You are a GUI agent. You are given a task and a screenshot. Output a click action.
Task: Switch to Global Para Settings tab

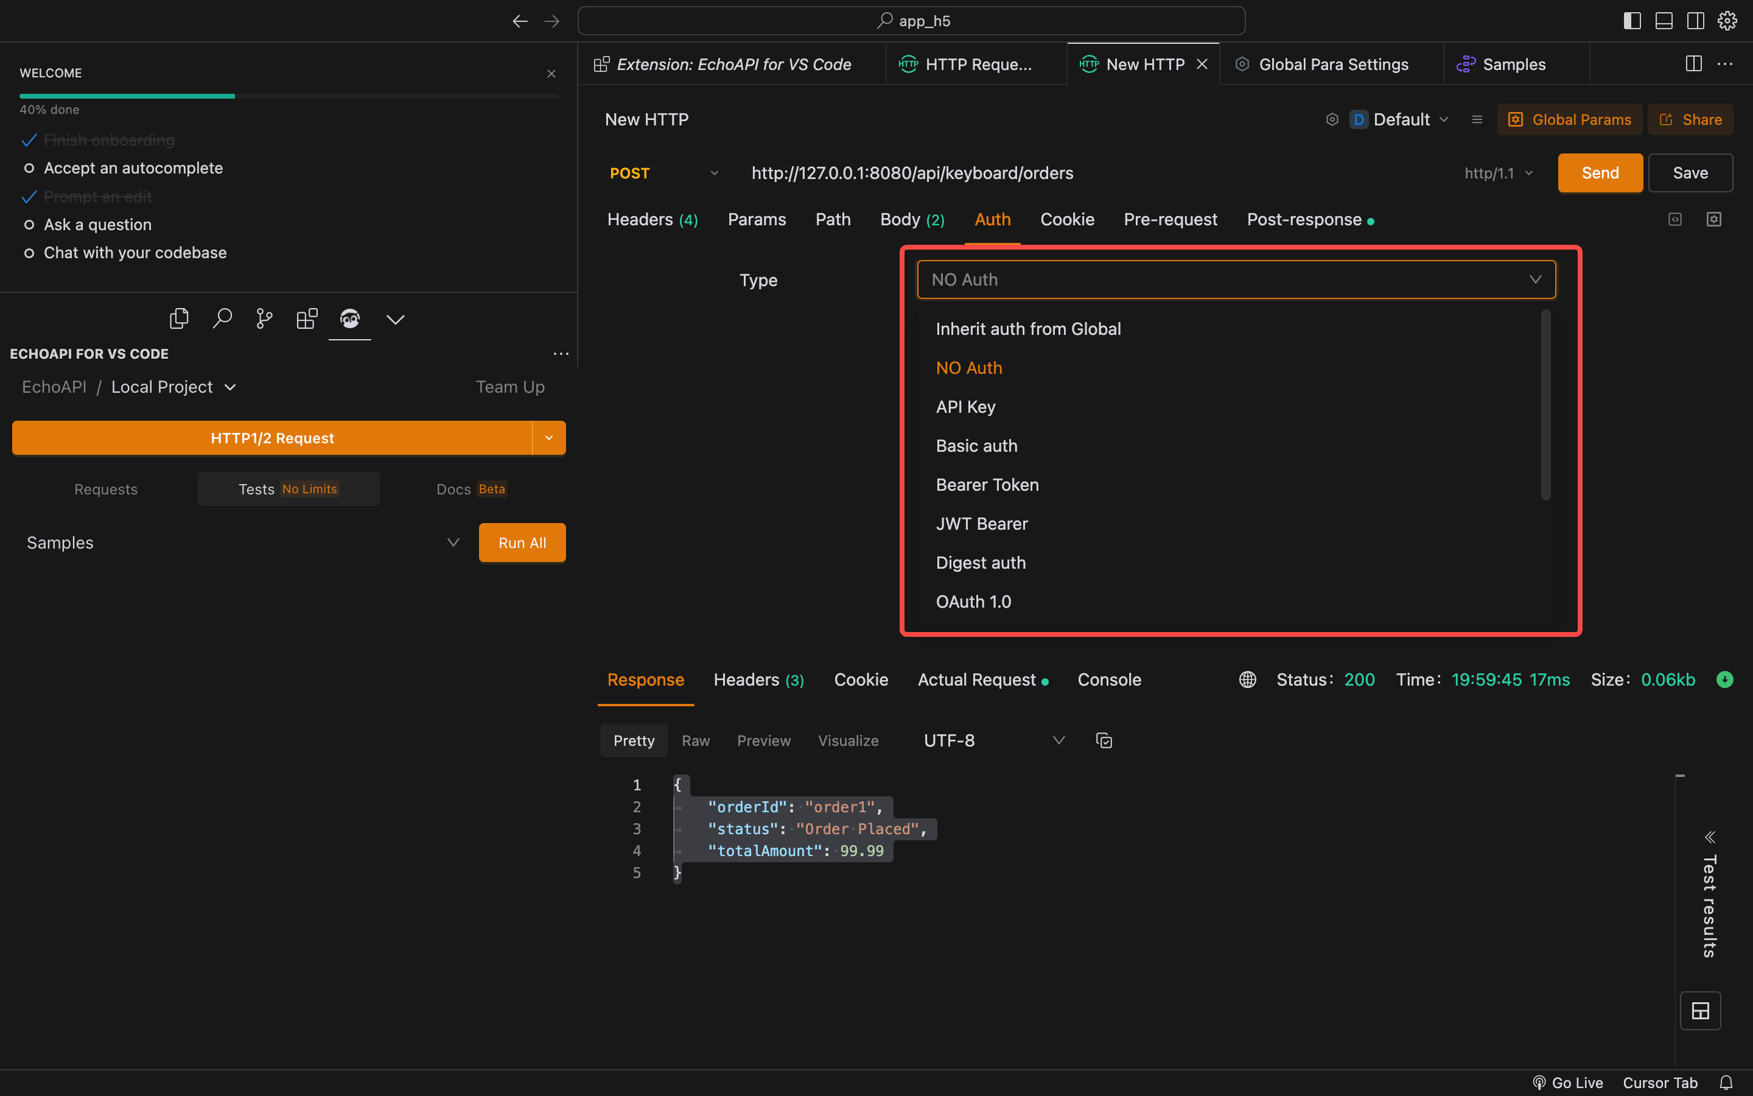point(1331,65)
